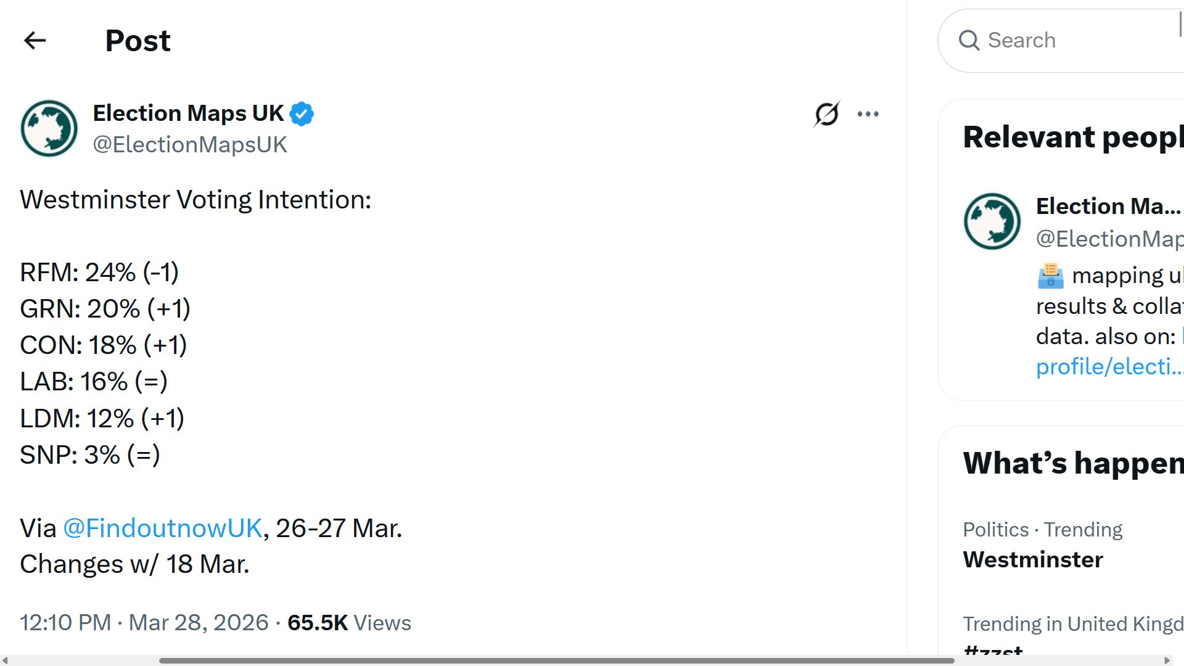The height and width of the screenshot is (666, 1184).
Task: Click the horizontal scrollbar thumb
Action: pyautogui.click(x=556, y=660)
